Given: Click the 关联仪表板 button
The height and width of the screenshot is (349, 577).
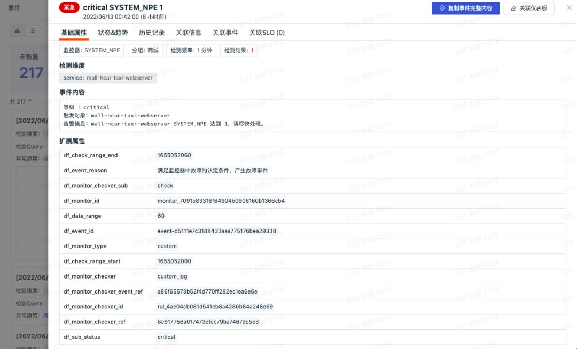Looking at the screenshot, I should point(529,8).
